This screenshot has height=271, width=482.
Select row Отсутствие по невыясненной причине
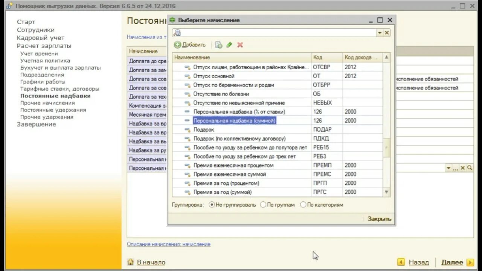pyautogui.click(x=278, y=103)
